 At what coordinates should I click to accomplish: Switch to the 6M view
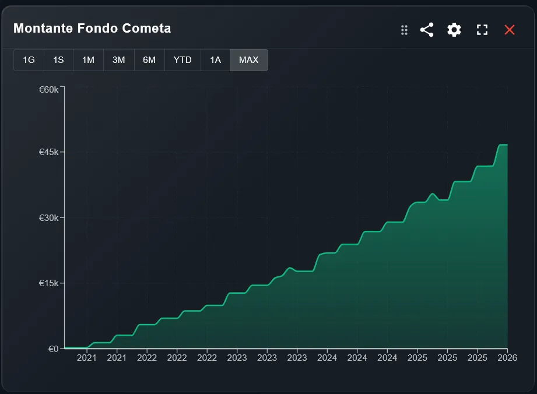pos(150,59)
